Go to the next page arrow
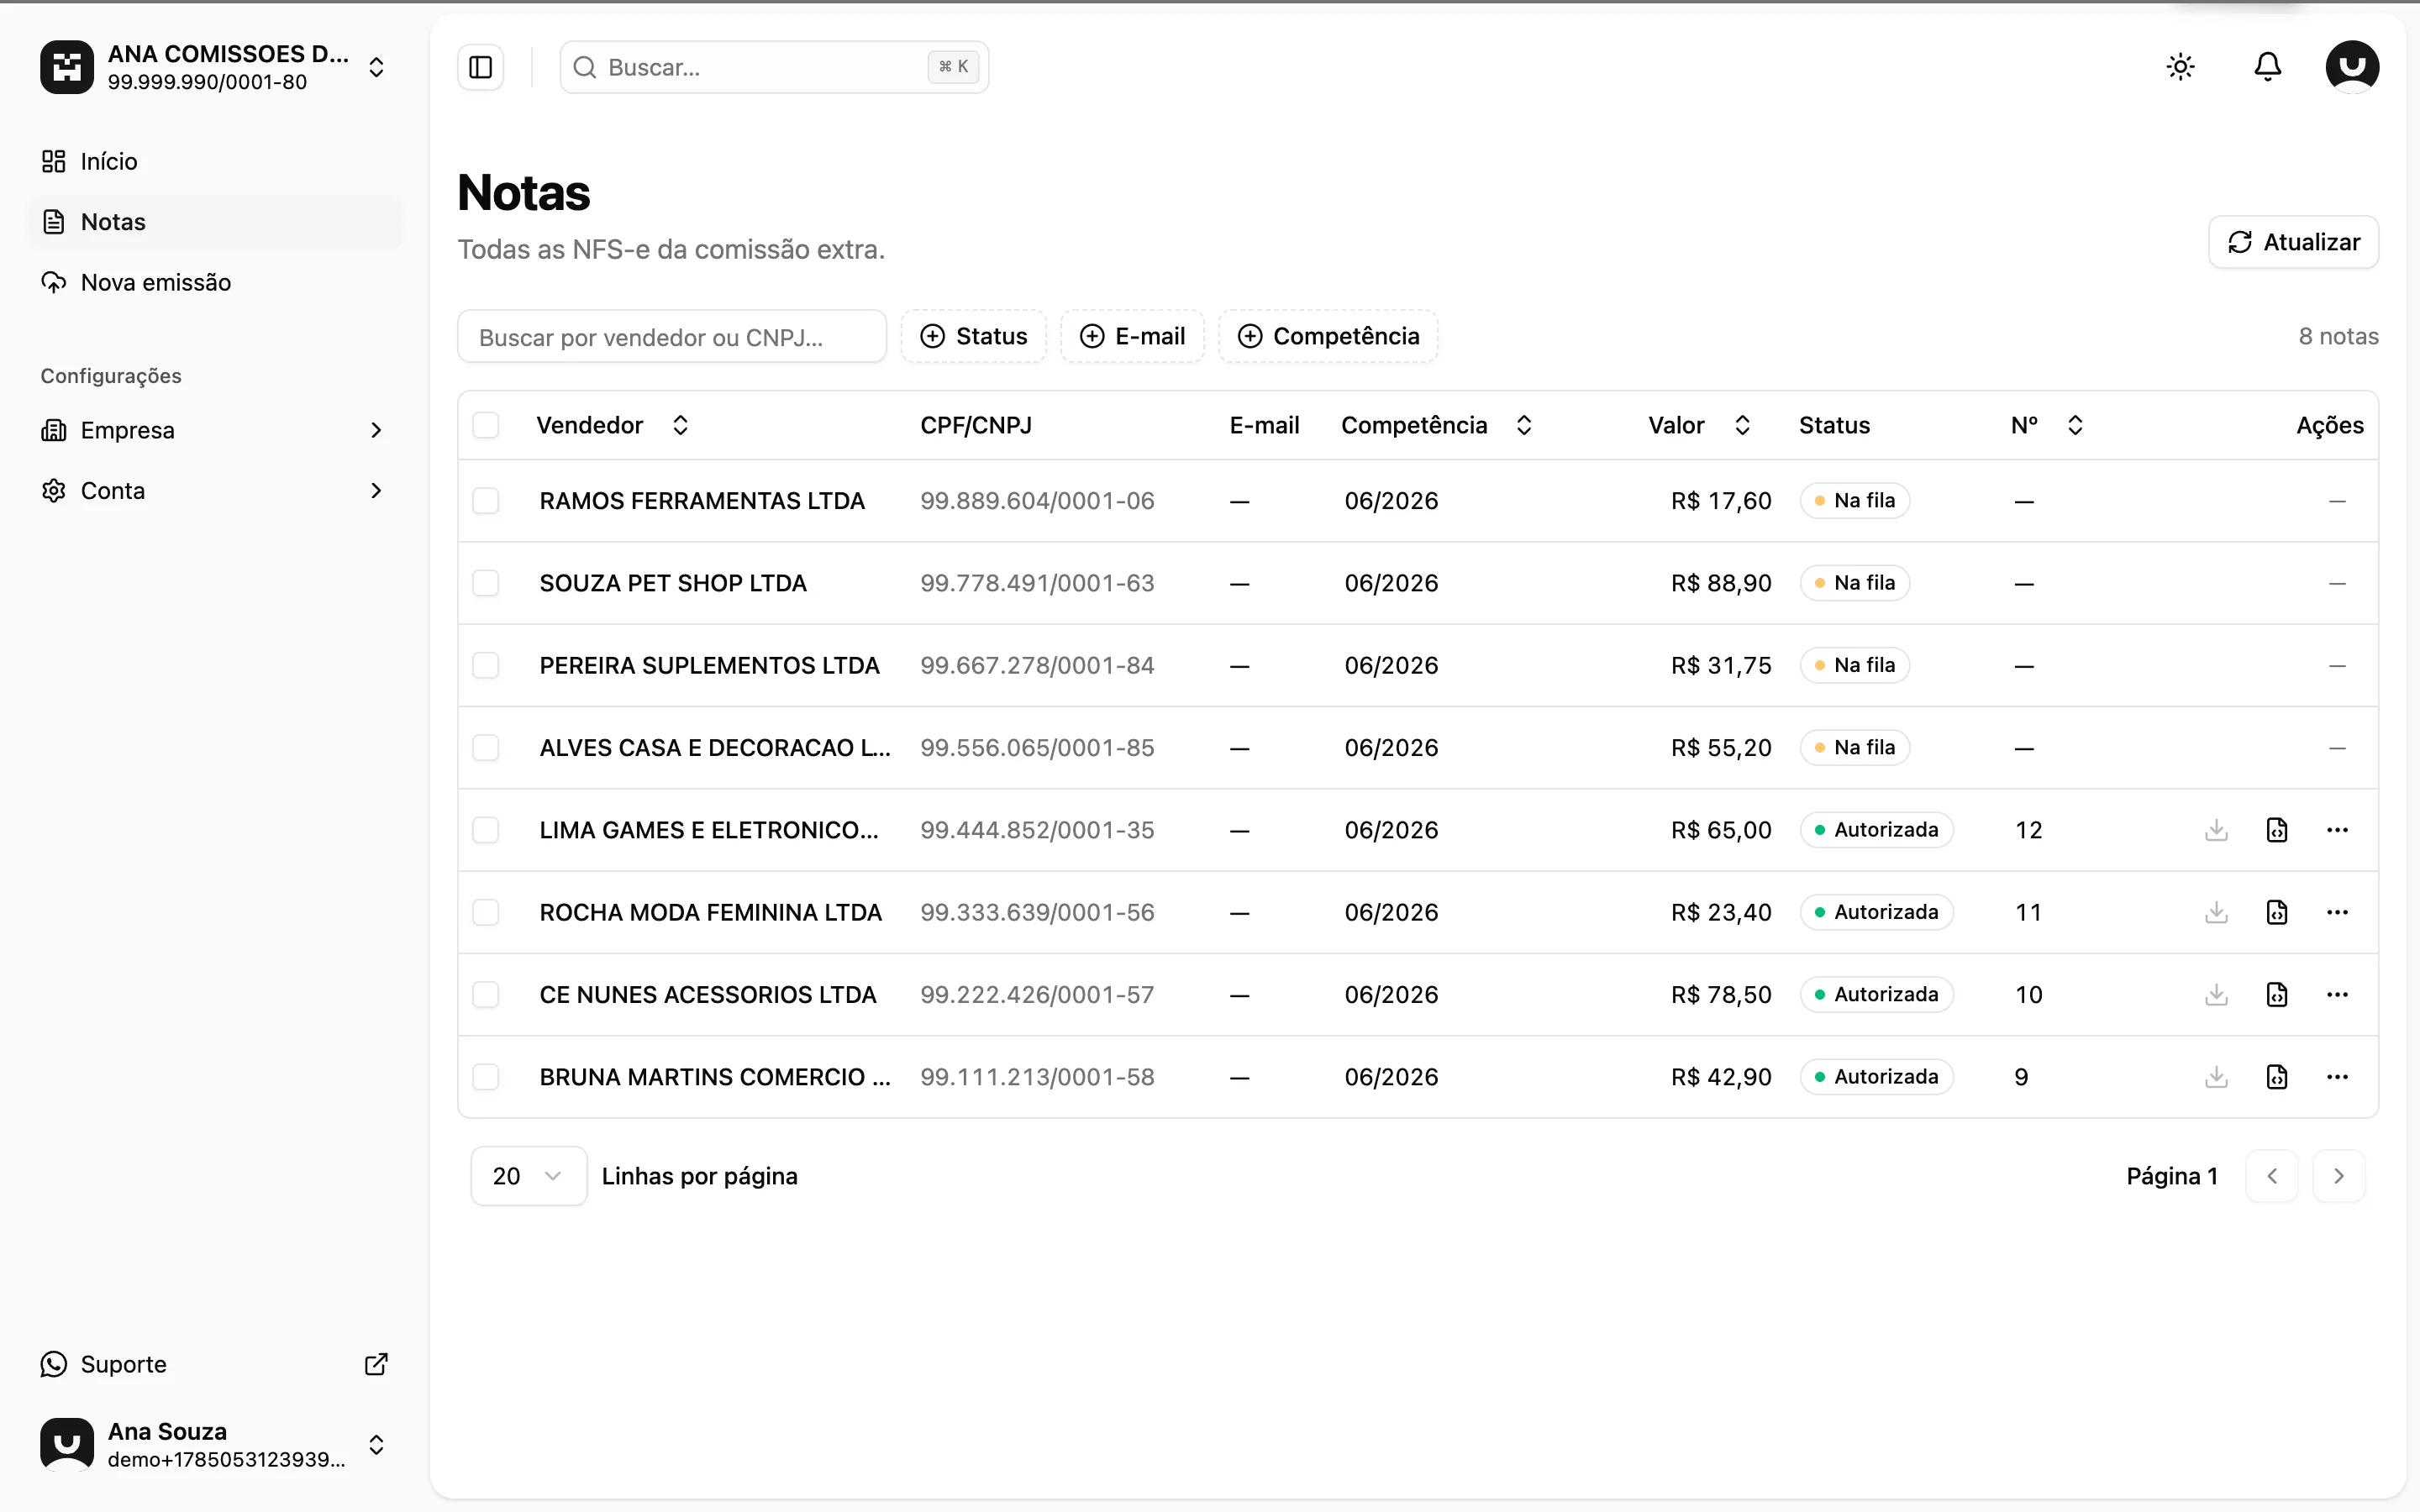The image size is (2420, 1512). pos(2338,1176)
